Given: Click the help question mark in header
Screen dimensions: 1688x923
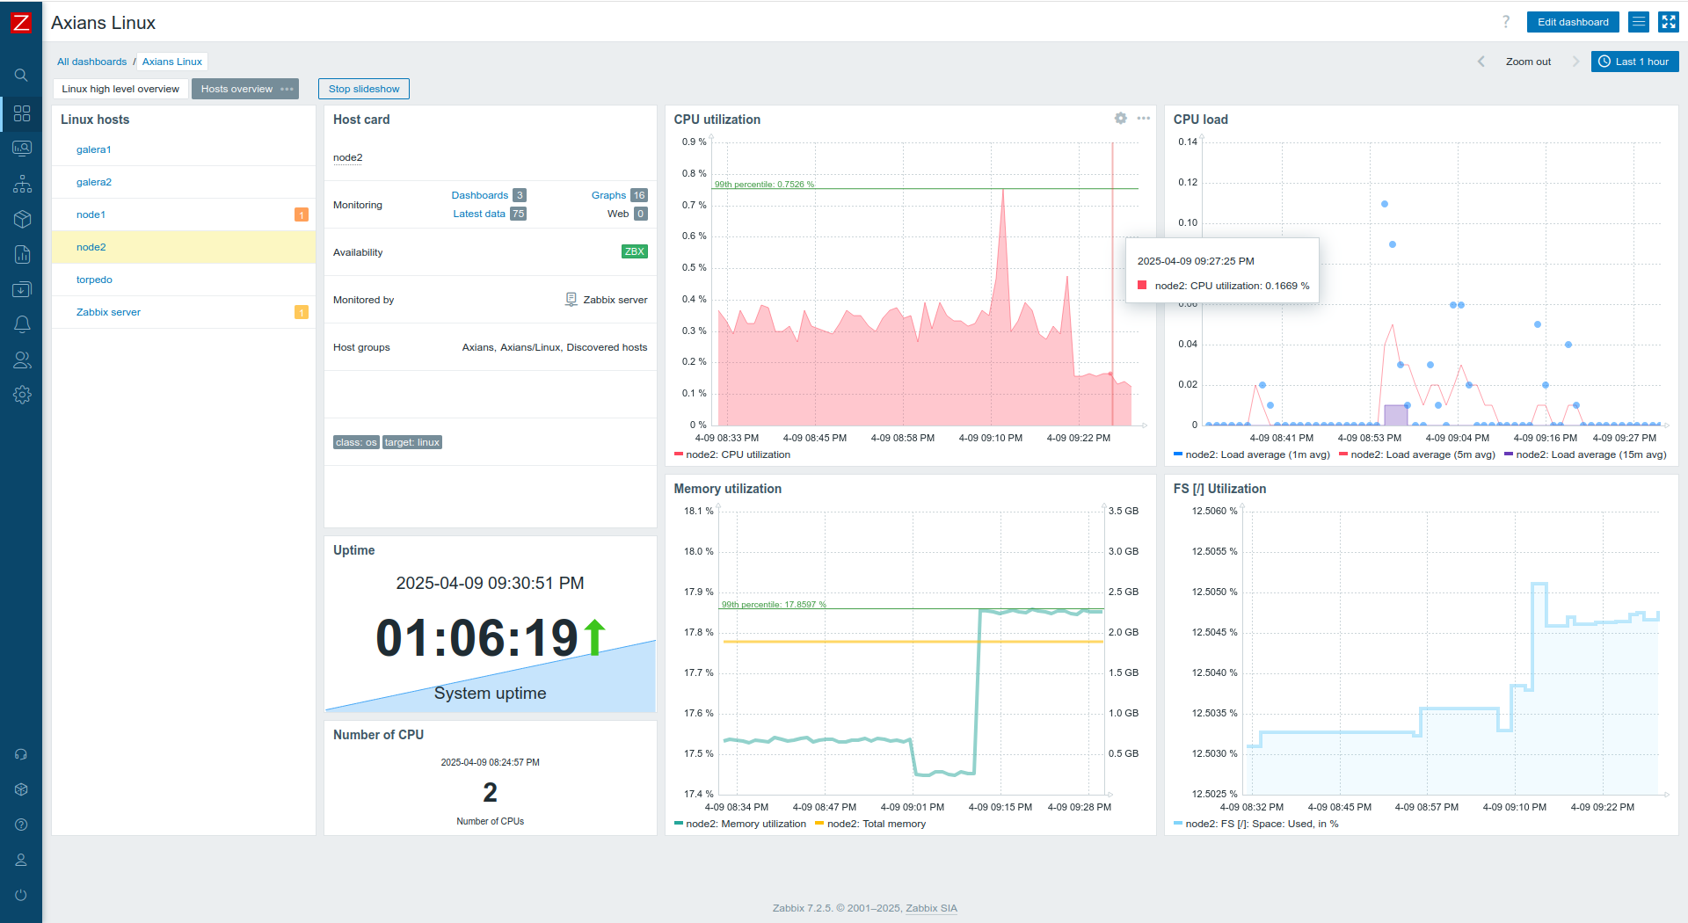Looking at the screenshot, I should [x=1506, y=22].
